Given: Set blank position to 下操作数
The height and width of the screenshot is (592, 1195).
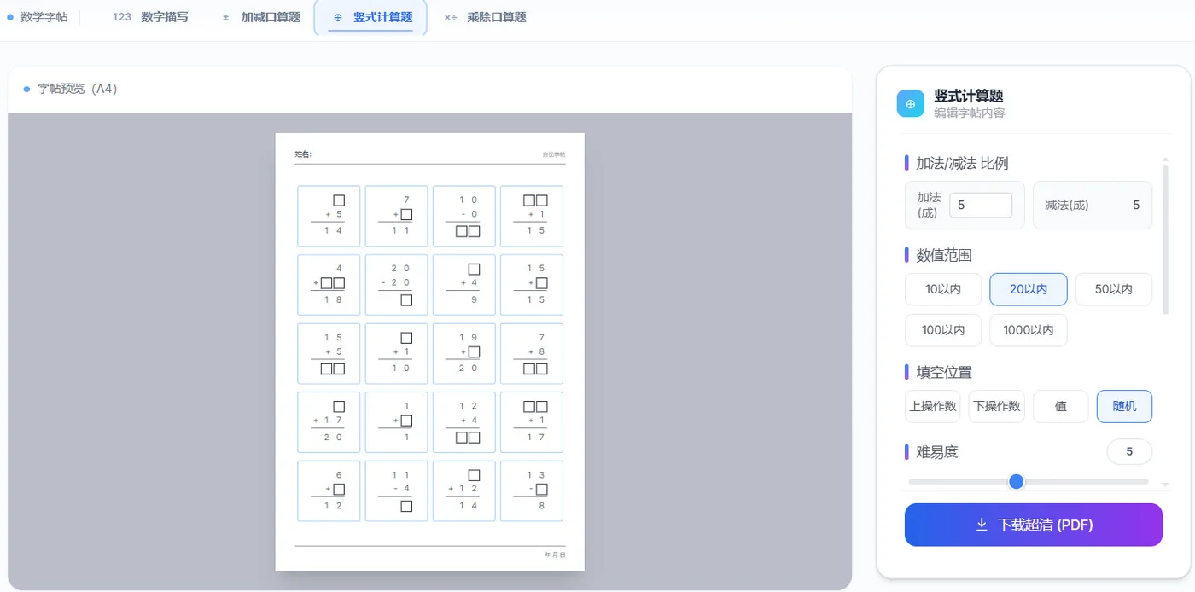Looking at the screenshot, I should [997, 406].
